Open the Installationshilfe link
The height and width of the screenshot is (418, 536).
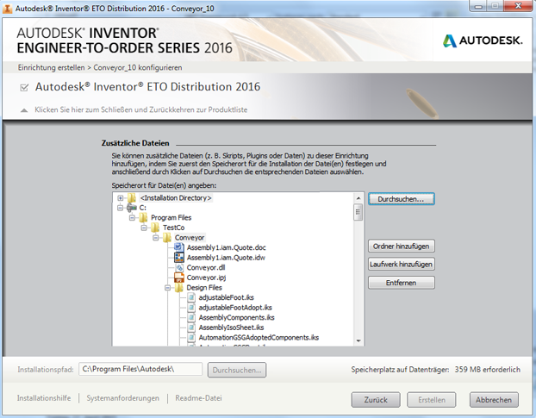click(44, 398)
